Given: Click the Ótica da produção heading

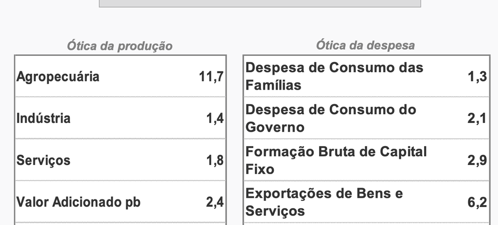Looking at the screenshot, I should pyautogui.click(x=119, y=46).
